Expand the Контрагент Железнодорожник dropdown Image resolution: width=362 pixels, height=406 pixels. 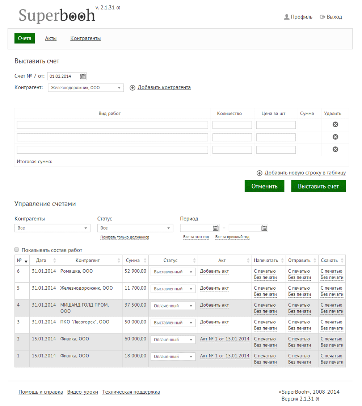pyautogui.click(x=85, y=88)
